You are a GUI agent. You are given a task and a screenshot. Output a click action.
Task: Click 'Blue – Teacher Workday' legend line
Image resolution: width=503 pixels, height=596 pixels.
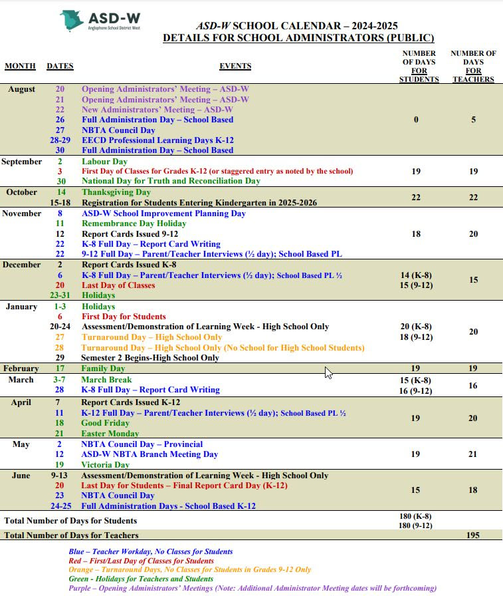pos(151,551)
